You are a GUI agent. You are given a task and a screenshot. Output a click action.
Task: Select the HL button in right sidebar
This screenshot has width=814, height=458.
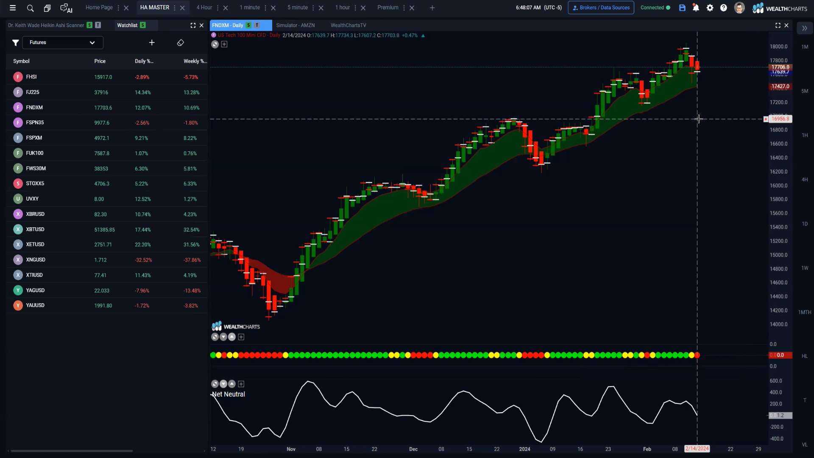pos(805,356)
